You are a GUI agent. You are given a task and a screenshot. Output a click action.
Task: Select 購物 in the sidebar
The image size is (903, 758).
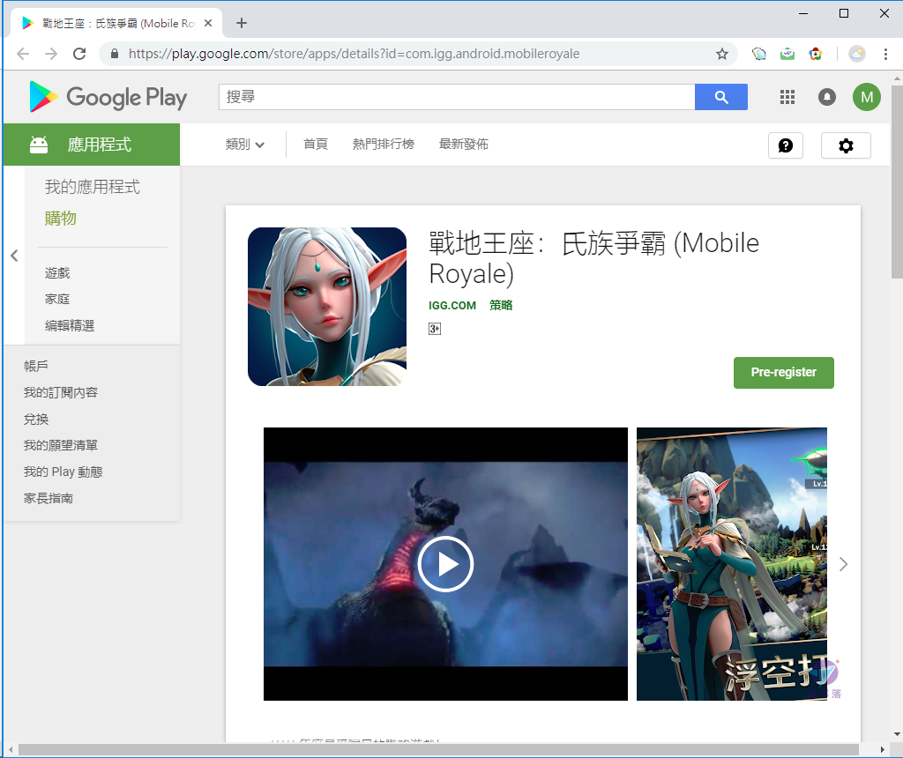[x=61, y=219]
